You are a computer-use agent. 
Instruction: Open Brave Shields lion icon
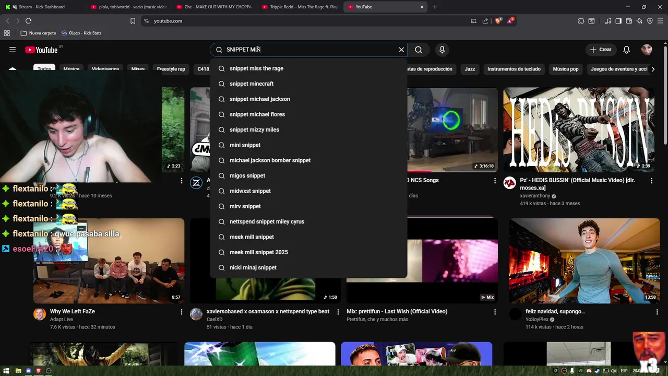tap(498, 21)
